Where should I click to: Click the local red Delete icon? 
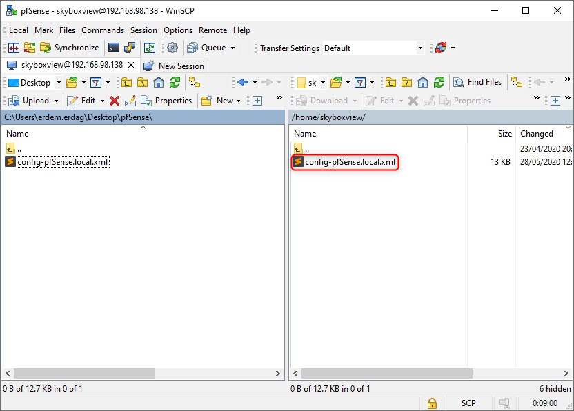coord(115,101)
